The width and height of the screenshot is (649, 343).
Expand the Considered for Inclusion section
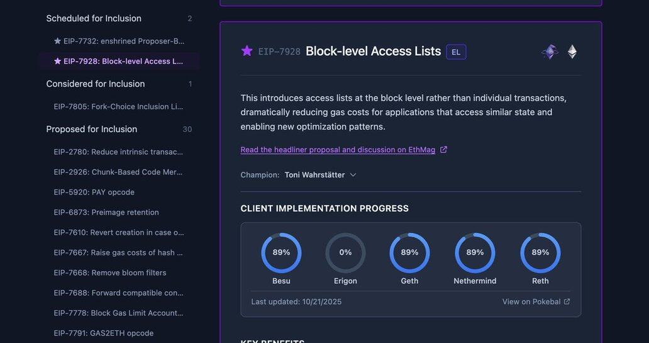(96, 84)
